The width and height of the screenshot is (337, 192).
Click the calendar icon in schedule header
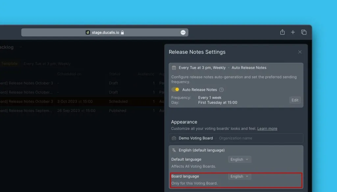[x=174, y=68]
